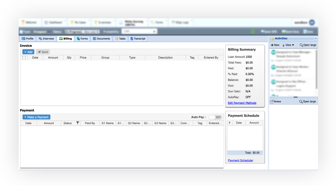Screen dimensions: 336x186
Task: Click the Send Docs toolbar button
Action: point(290,31)
